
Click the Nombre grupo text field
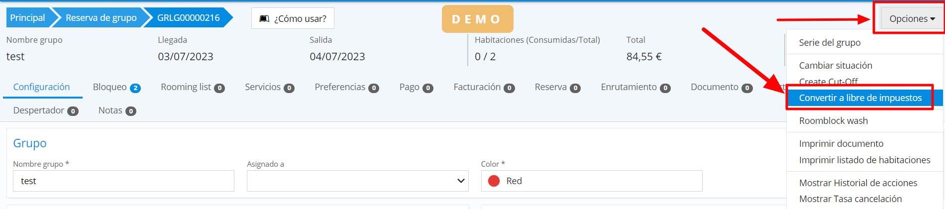click(123, 181)
